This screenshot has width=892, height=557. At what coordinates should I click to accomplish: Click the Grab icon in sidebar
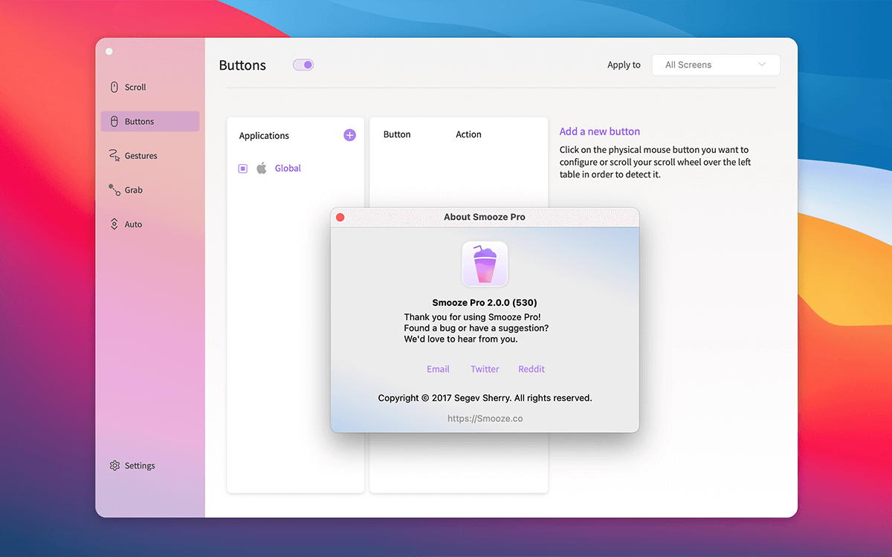tap(114, 190)
